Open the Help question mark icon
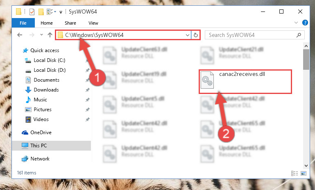Viewport: 315px width, 190px height. coord(305,23)
